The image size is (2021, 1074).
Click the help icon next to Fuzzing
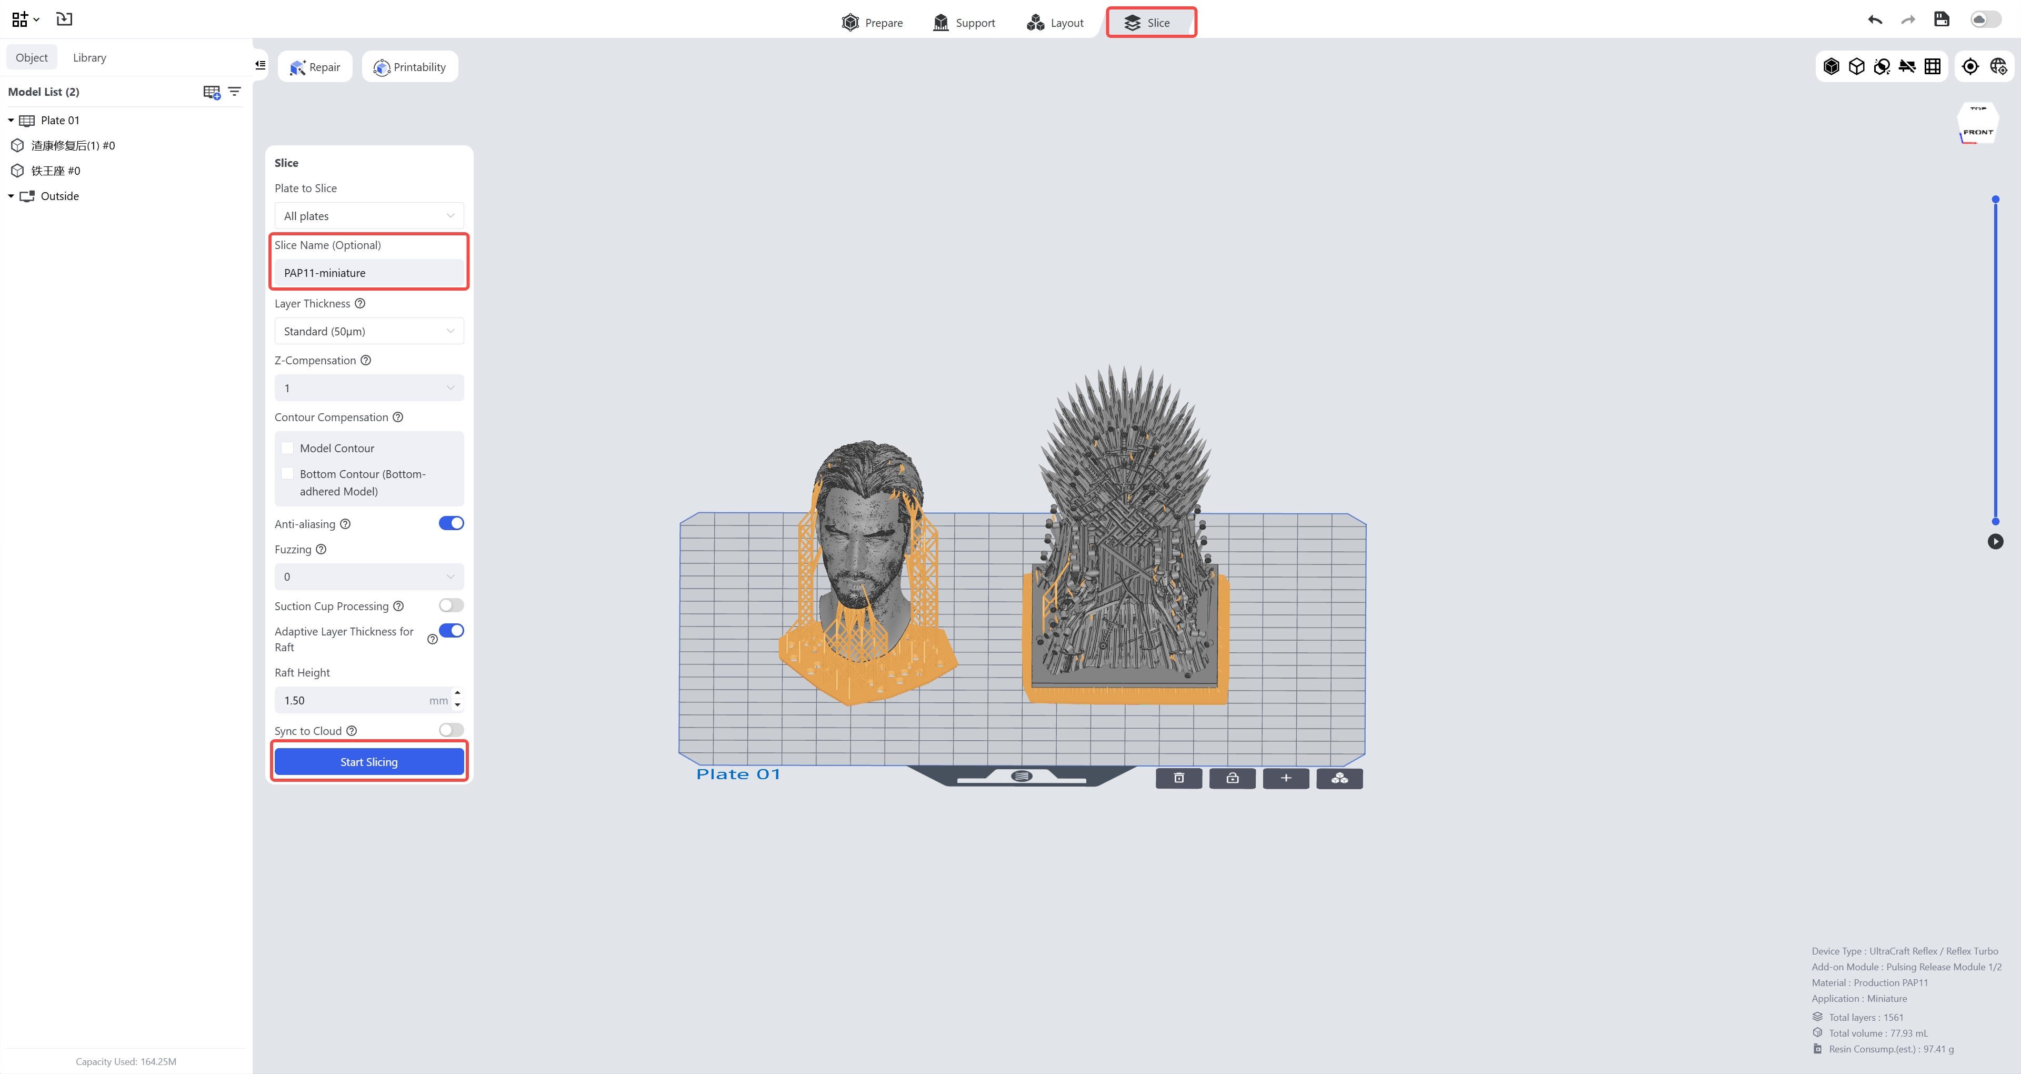(321, 550)
